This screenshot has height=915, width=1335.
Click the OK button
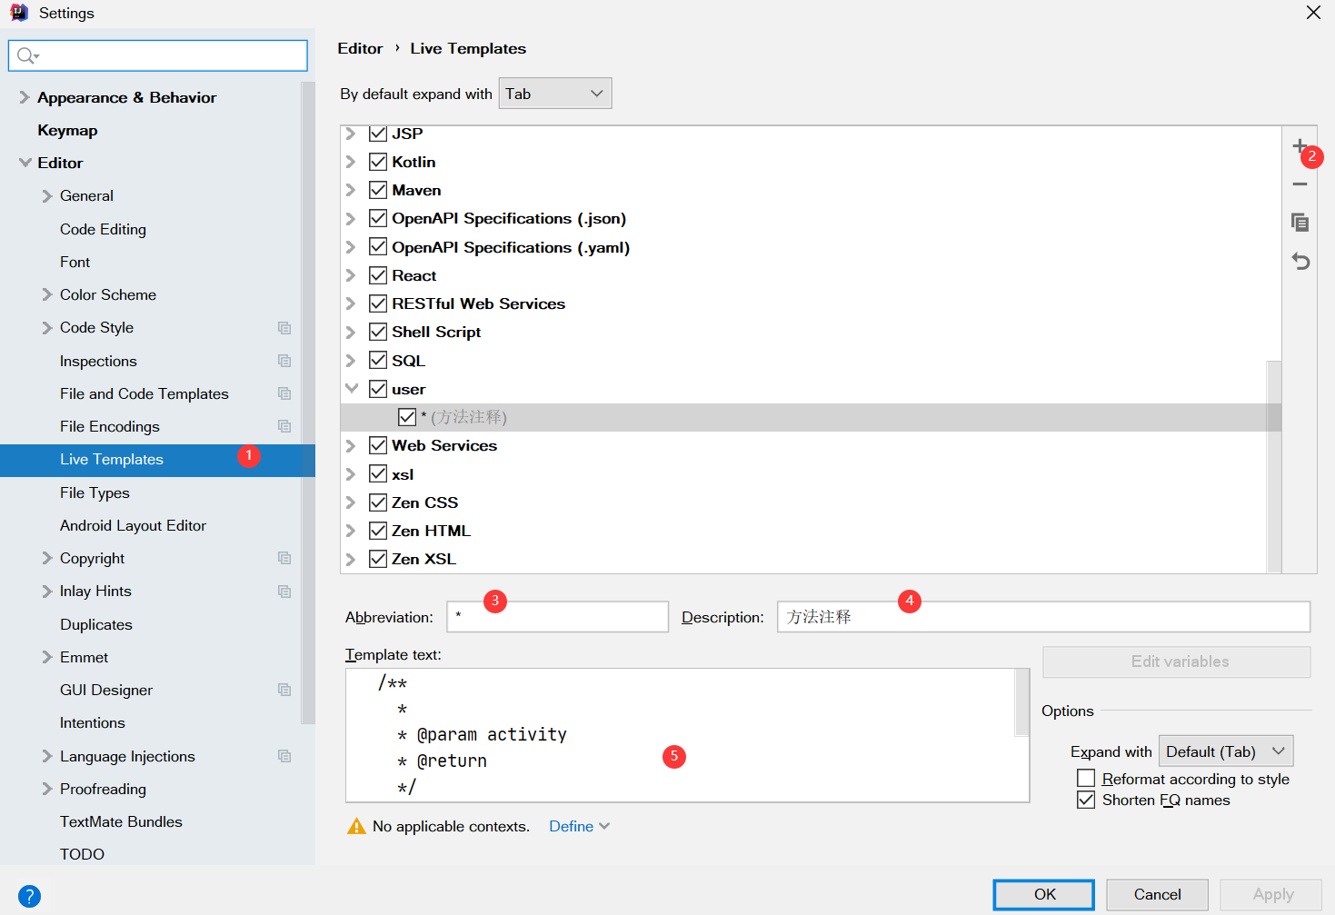1044,894
